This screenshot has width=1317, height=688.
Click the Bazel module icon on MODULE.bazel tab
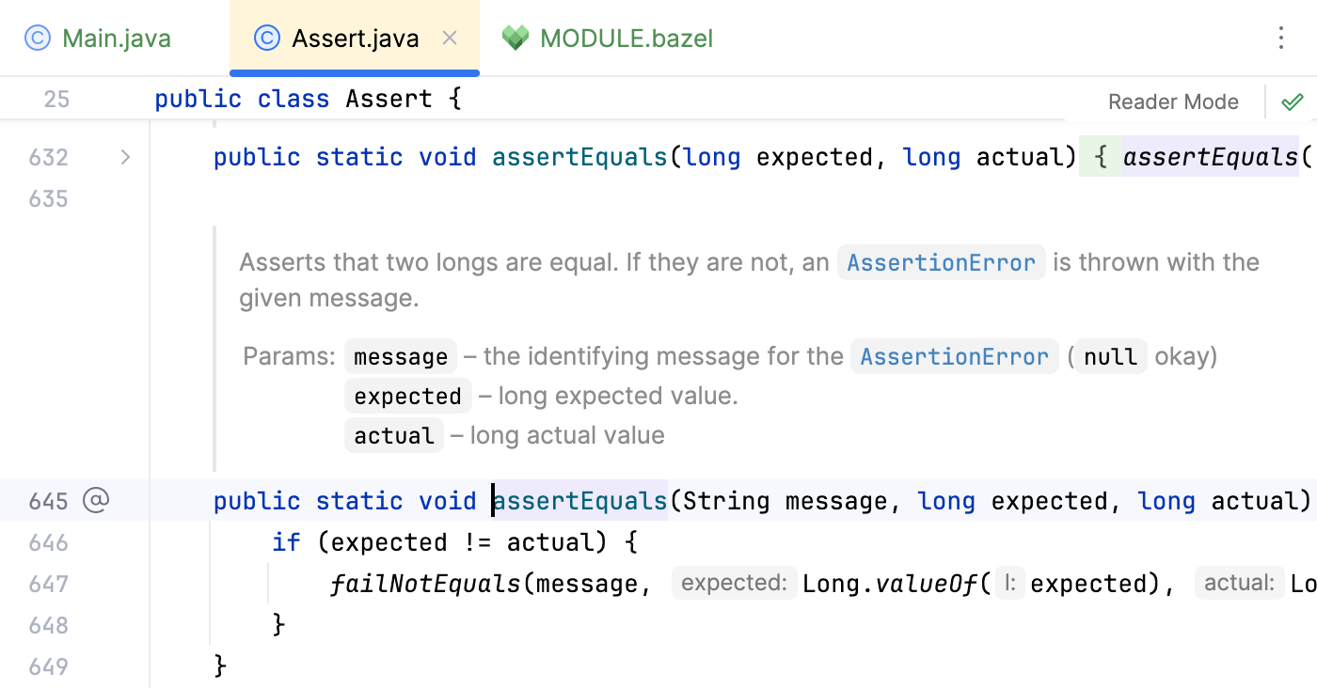pyautogui.click(x=516, y=38)
